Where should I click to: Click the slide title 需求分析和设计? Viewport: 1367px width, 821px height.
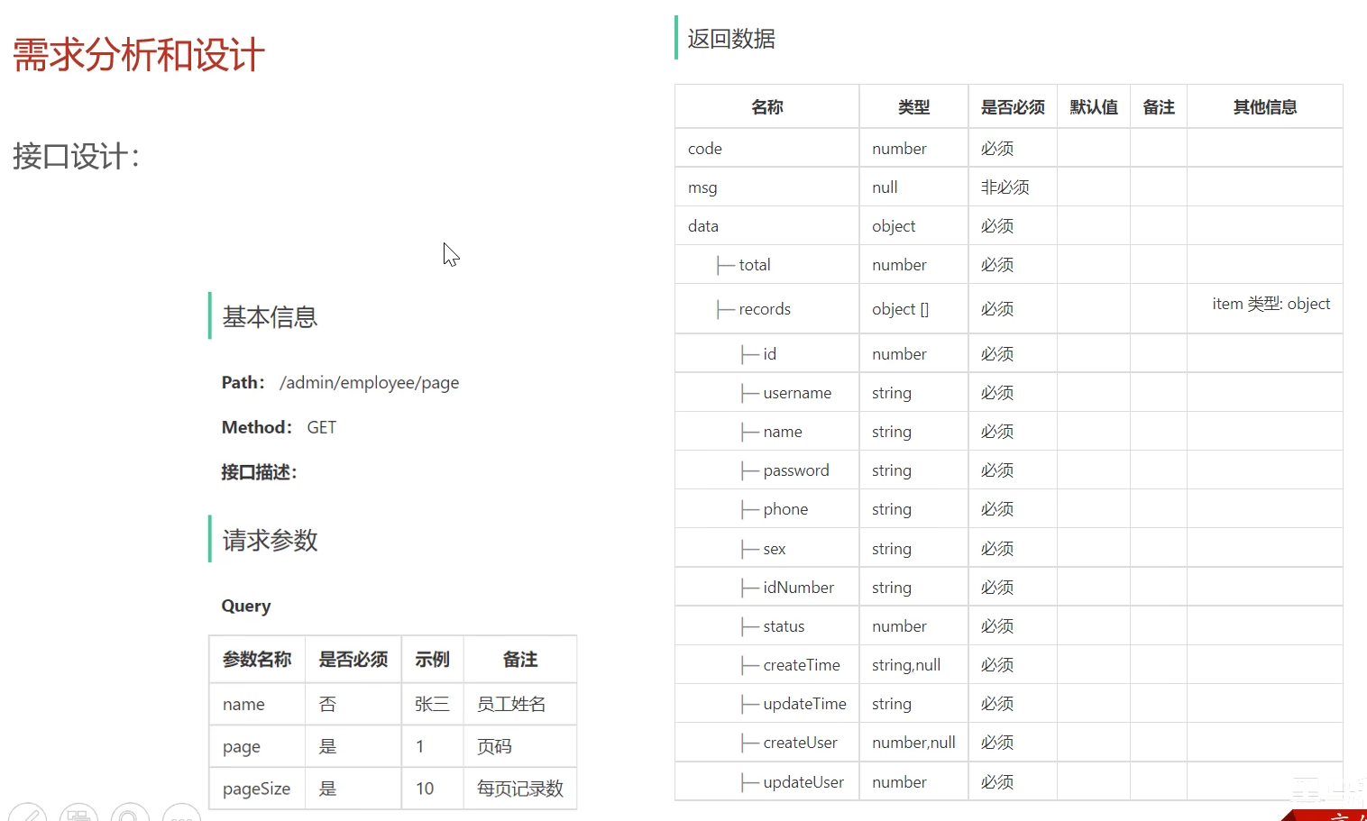pos(138,55)
